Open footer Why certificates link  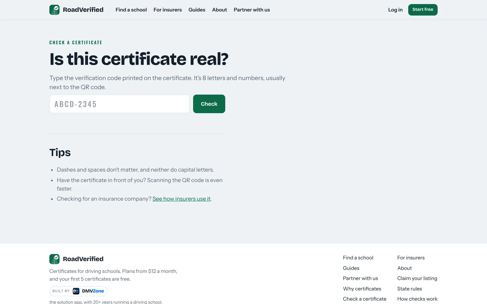point(362,289)
